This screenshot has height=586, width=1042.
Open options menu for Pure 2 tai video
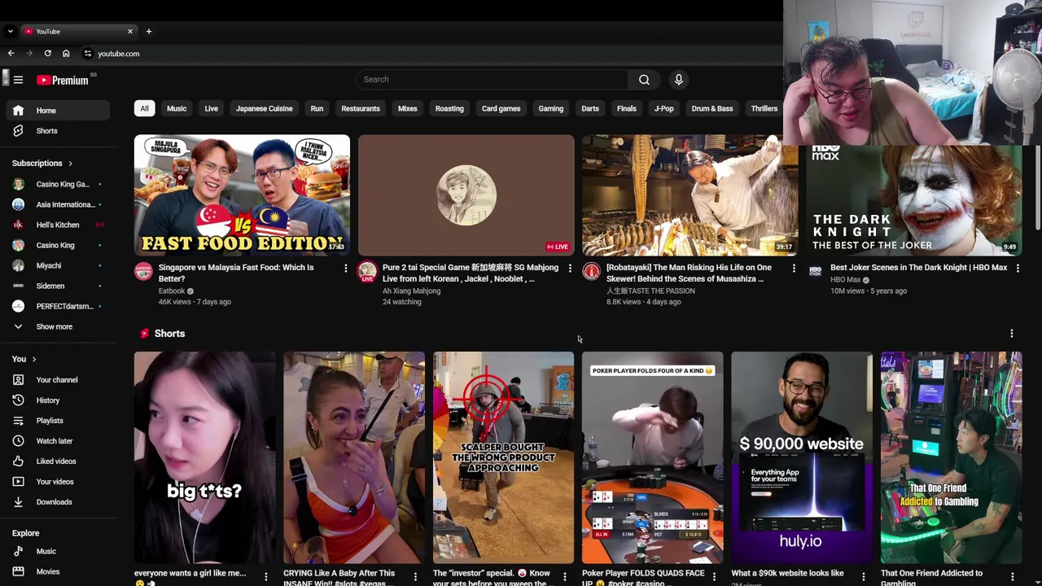[569, 268]
